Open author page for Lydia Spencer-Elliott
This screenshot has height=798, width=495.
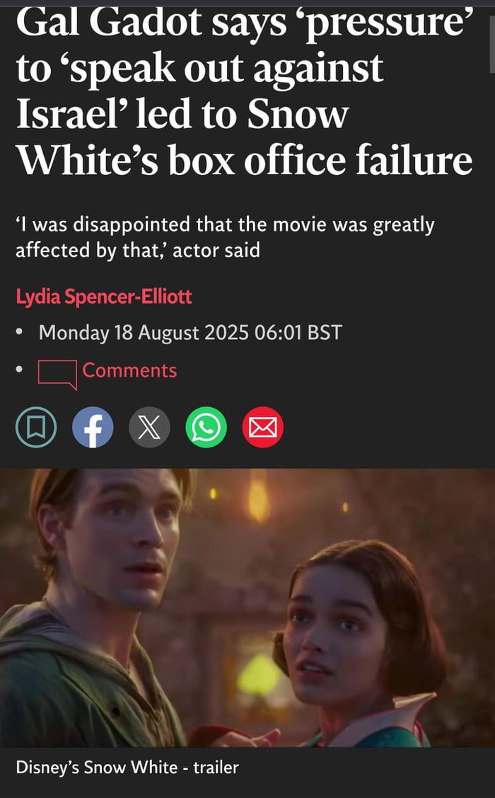pyautogui.click(x=104, y=296)
